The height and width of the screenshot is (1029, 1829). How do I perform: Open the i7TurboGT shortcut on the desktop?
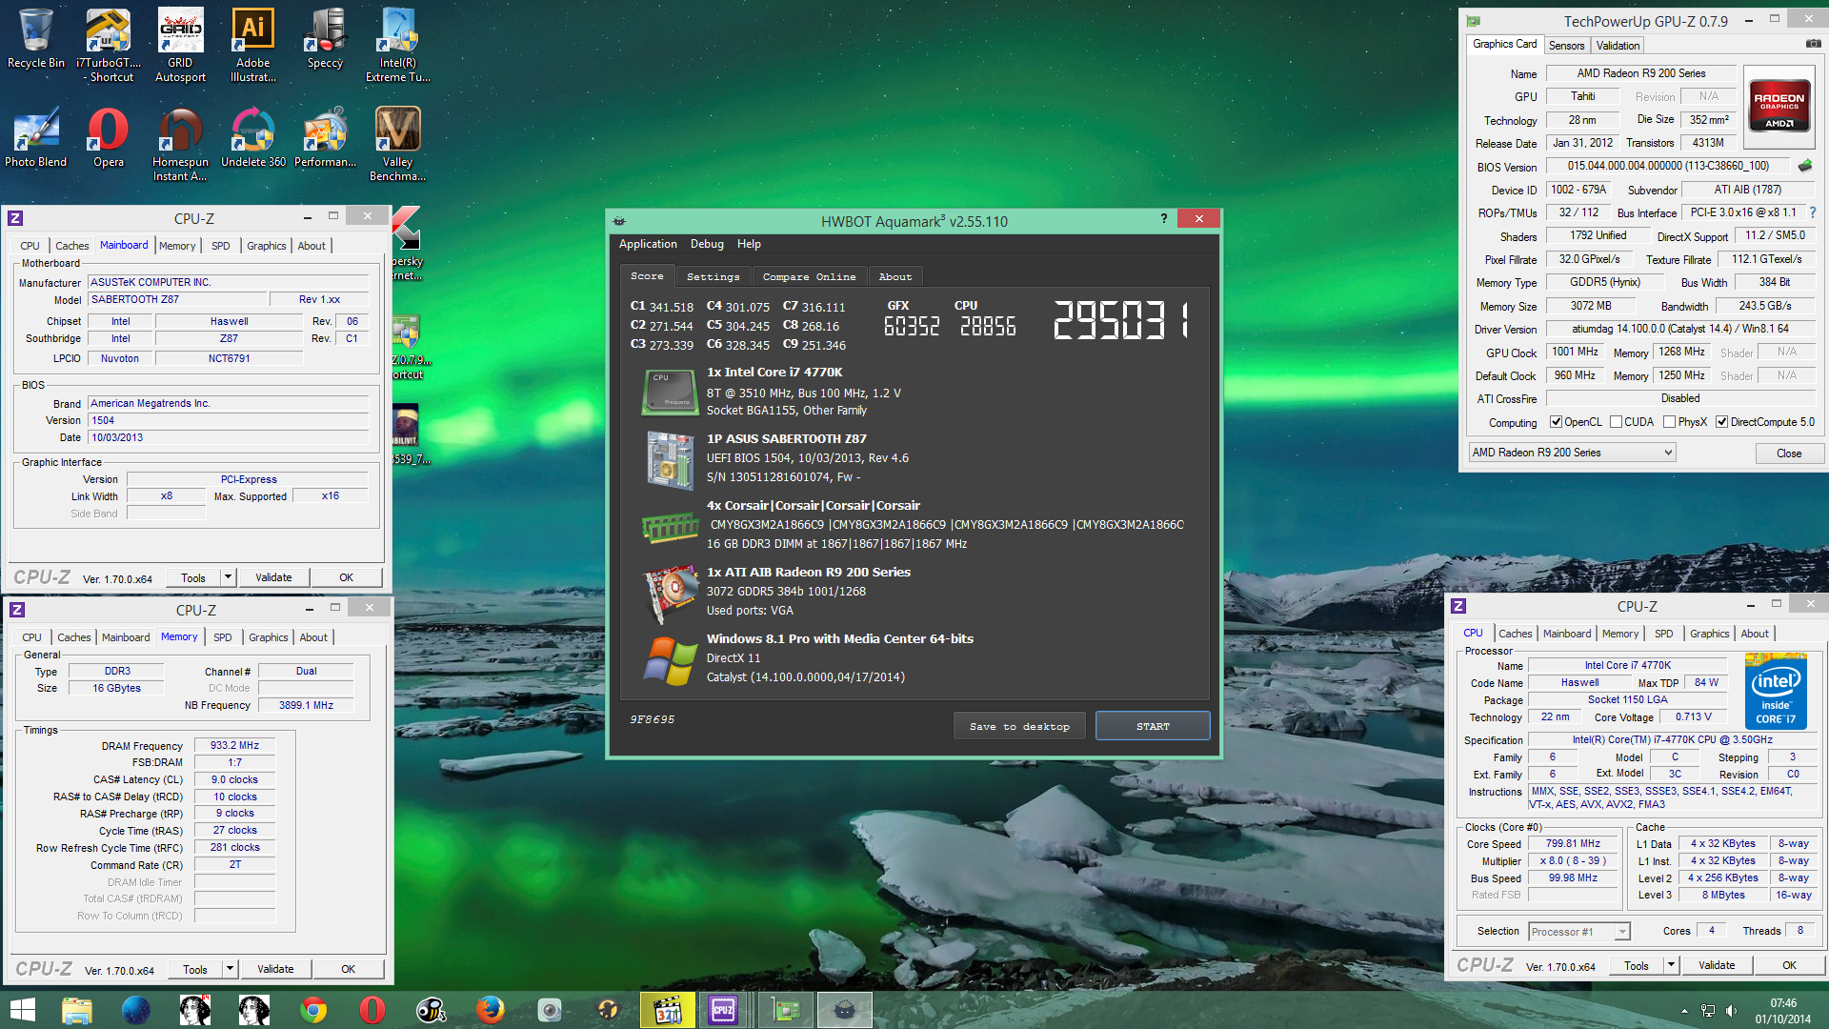(x=109, y=45)
